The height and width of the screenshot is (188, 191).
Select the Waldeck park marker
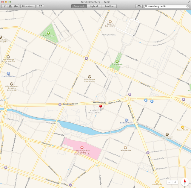[48, 33]
